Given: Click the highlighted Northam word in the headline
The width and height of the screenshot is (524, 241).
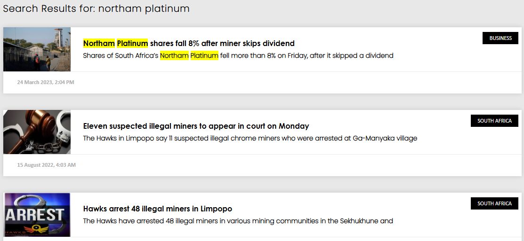Looking at the screenshot, I should click(x=99, y=43).
